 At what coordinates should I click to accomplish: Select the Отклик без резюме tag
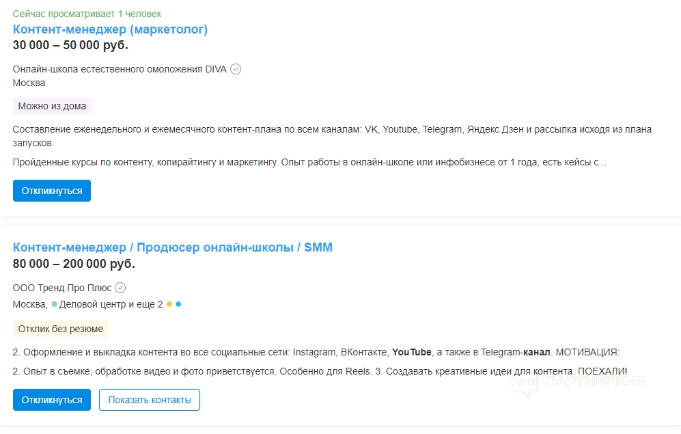point(60,329)
